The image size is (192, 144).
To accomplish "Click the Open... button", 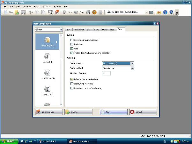I will [x=78, y=112].
